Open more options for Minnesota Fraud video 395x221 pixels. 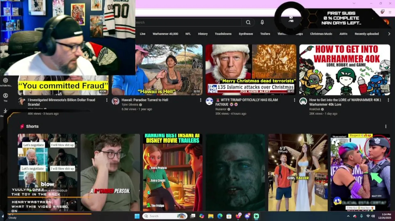(x=107, y=100)
